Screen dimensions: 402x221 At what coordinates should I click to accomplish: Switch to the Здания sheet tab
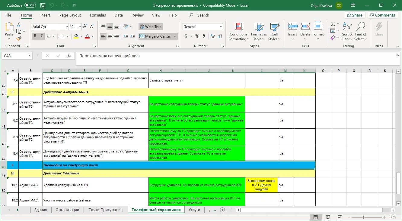click(x=40, y=210)
